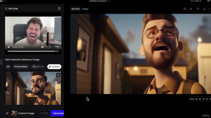Image resolution: width=211 pixels, height=118 pixels.
Task: Select the Custom reference image chip
Action: [54, 67]
